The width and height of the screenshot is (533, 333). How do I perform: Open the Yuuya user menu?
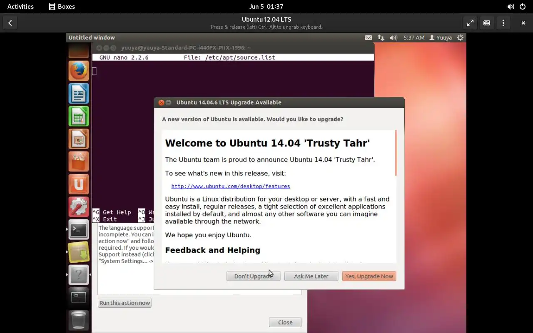coord(441,37)
